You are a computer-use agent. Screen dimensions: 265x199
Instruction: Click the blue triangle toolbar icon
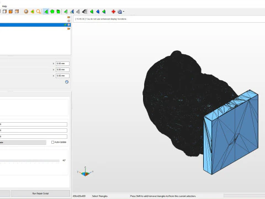[98, 12]
